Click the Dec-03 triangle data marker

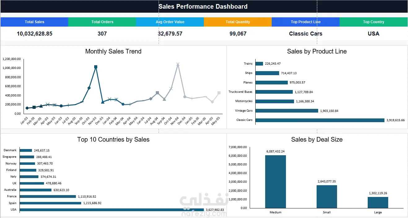103,102
